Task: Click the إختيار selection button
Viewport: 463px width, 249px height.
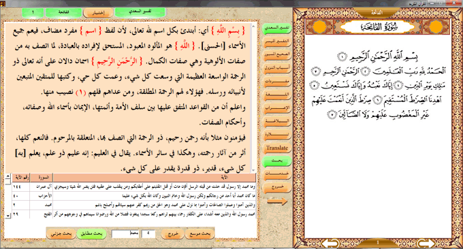Action: (x=98, y=13)
